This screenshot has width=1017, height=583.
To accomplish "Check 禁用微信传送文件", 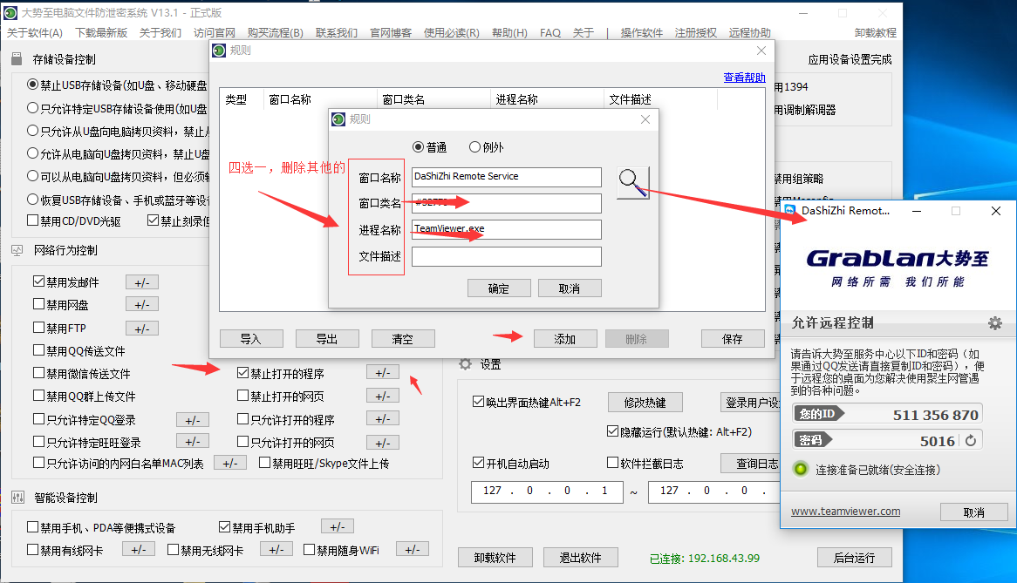I will pyautogui.click(x=39, y=372).
